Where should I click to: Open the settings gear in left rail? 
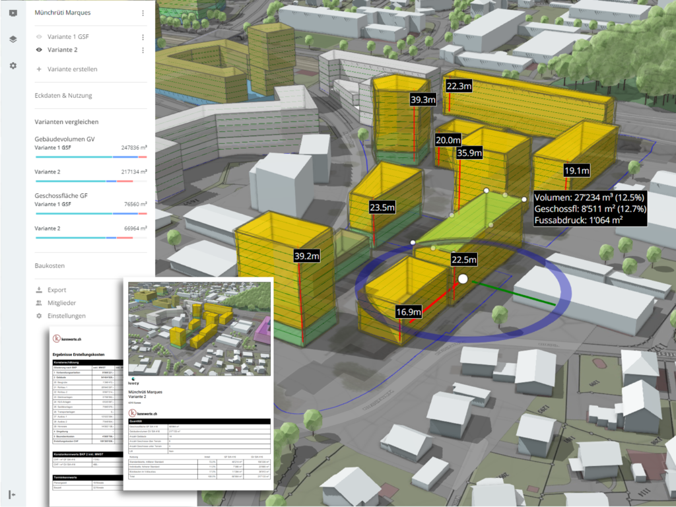(13, 66)
